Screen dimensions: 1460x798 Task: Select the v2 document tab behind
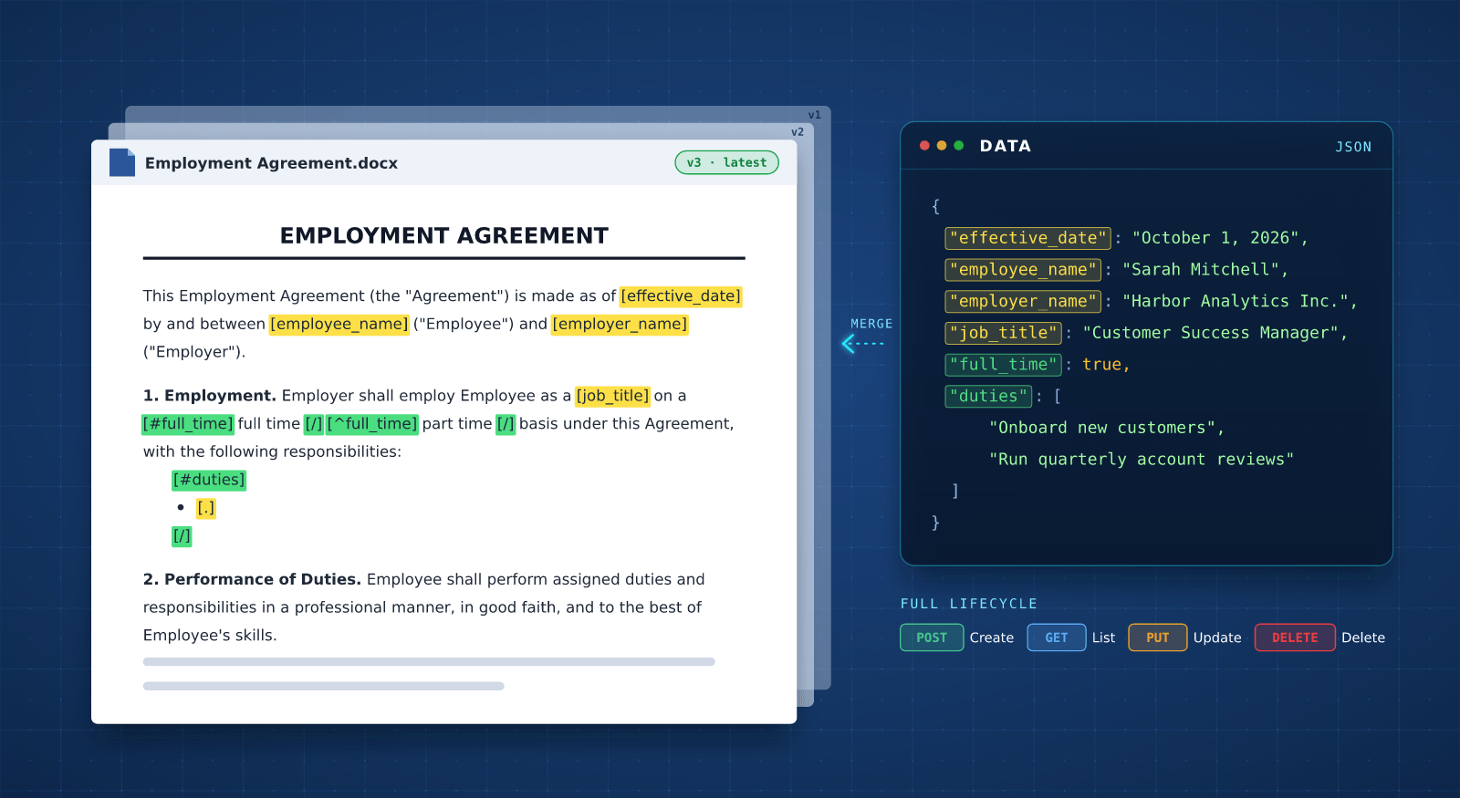(x=798, y=132)
